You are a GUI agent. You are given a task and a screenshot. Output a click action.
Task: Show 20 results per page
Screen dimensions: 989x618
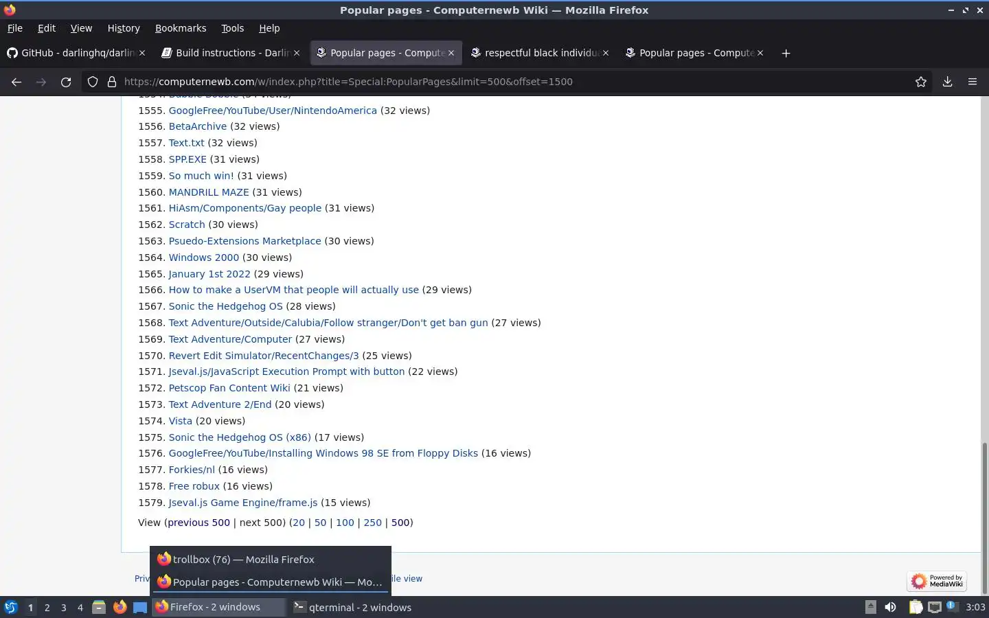click(298, 523)
